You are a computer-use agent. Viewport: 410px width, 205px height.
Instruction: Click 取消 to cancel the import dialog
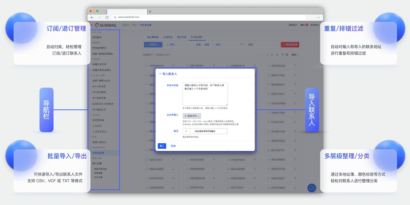(173, 146)
